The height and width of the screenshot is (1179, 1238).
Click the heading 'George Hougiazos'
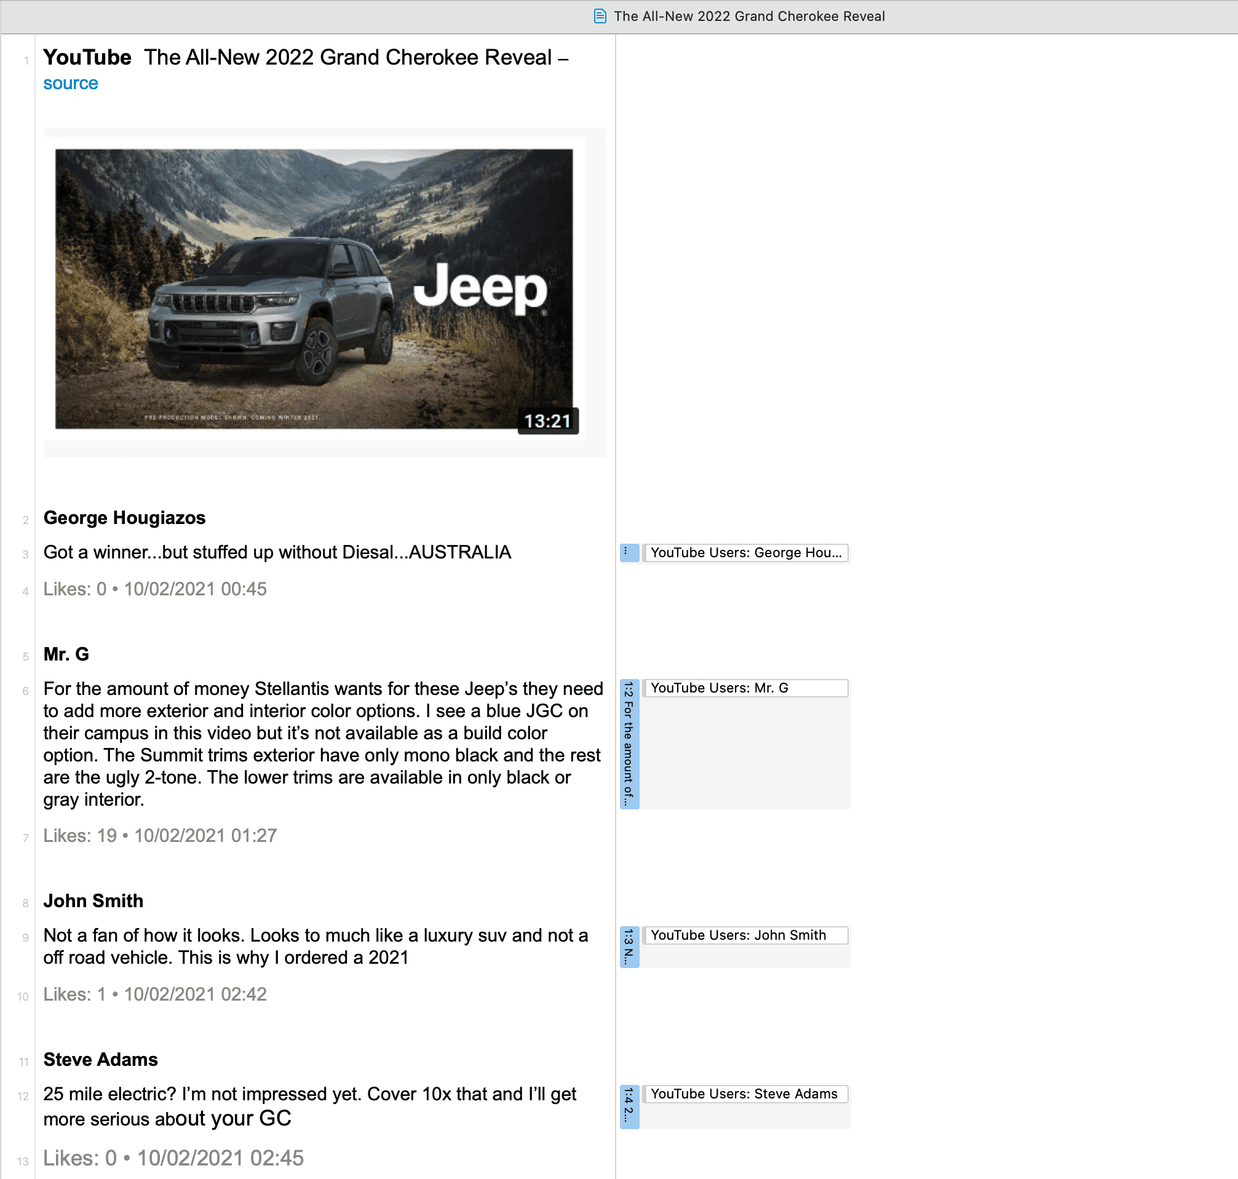pos(124,518)
